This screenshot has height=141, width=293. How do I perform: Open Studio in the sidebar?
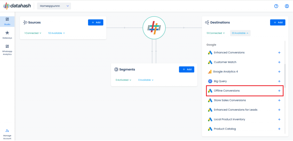[7, 21]
